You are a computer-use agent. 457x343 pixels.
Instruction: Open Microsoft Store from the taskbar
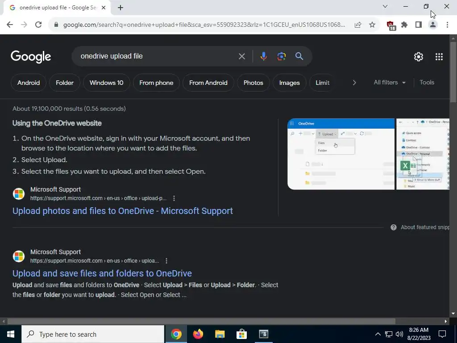click(241, 334)
